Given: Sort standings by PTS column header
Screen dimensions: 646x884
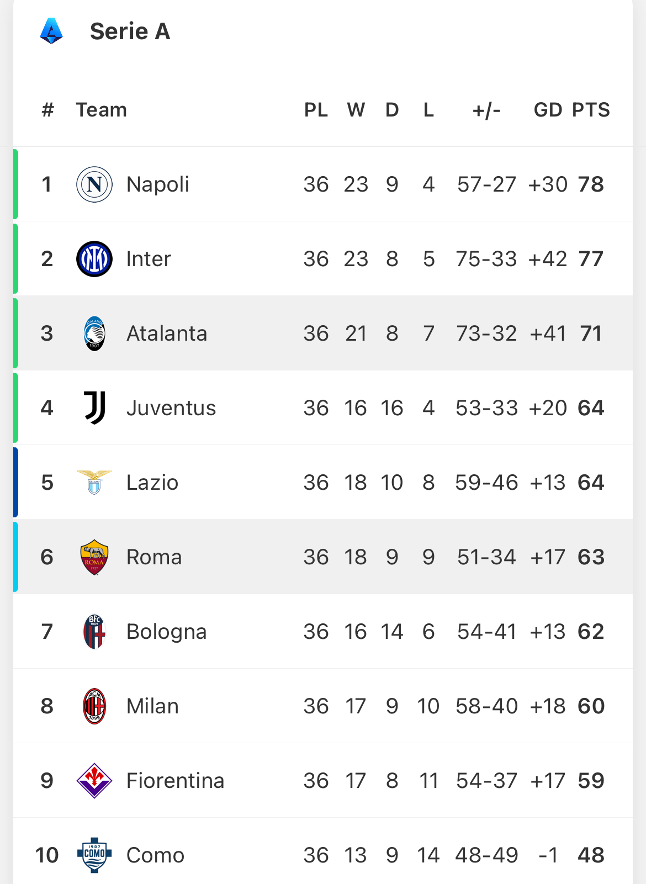Looking at the screenshot, I should point(591,110).
